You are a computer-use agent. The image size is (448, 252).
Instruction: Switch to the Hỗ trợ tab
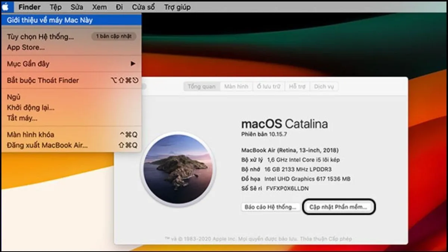point(298,86)
